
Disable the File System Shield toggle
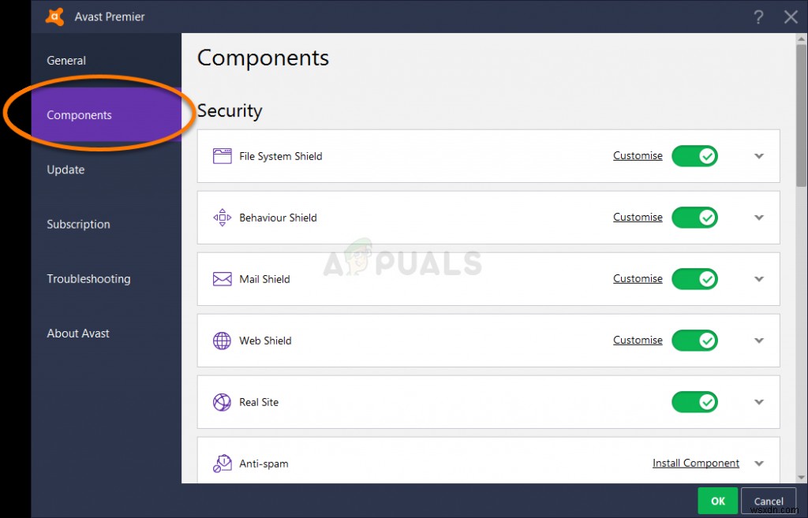coord(694,155)
